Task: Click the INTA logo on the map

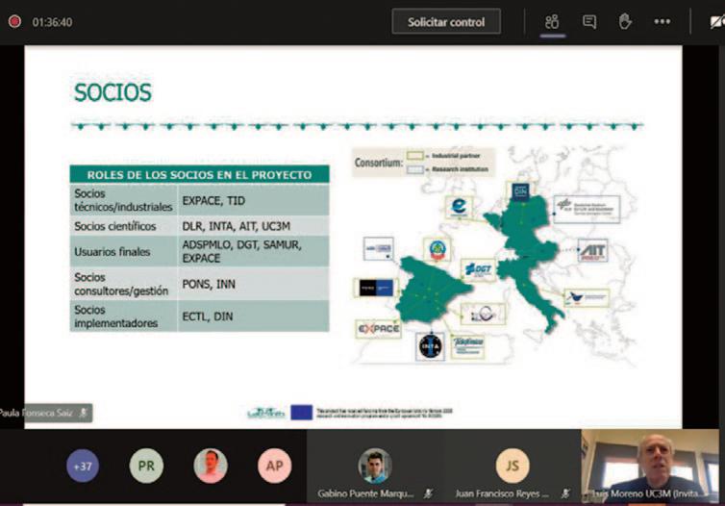Action: (431, 346)
